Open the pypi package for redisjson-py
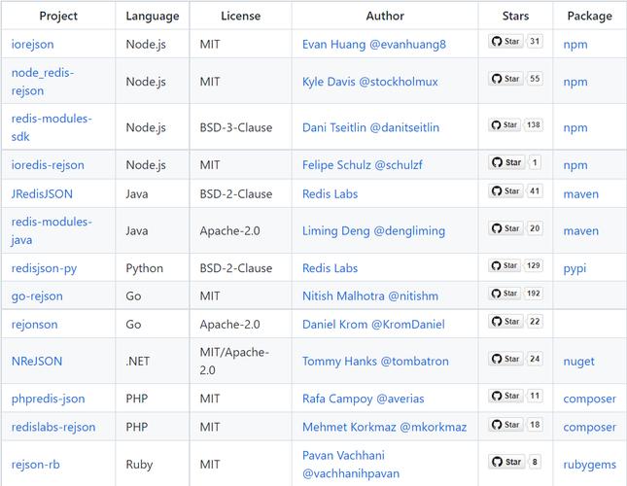This screenshot has height=486, width=627. pos(575,269)
